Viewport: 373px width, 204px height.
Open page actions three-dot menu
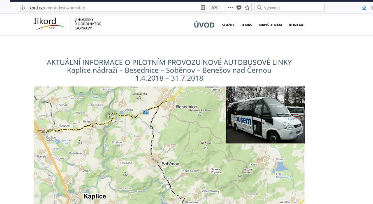coord(230,8)
